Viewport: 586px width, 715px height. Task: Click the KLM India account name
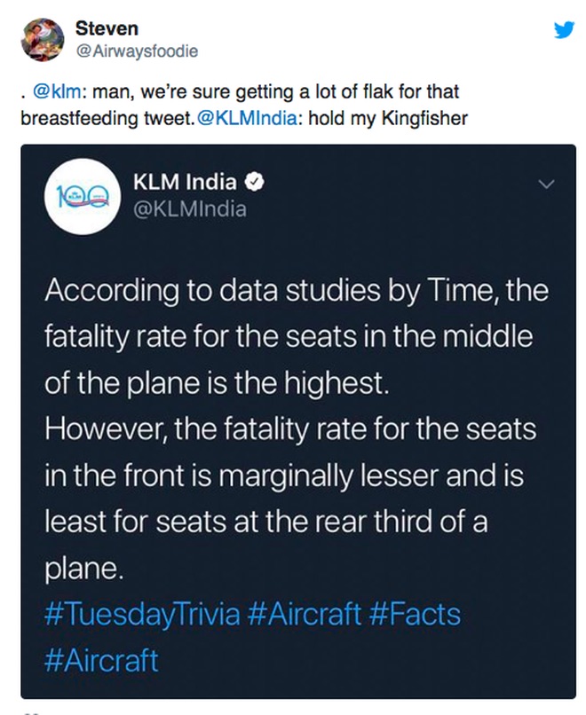[185, 183]
